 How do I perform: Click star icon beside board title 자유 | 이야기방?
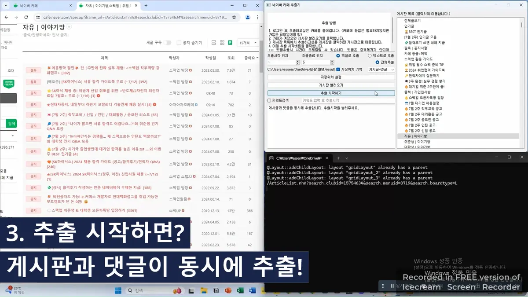point(69,27)
